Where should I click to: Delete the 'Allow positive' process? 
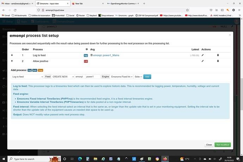click(218, 61)
